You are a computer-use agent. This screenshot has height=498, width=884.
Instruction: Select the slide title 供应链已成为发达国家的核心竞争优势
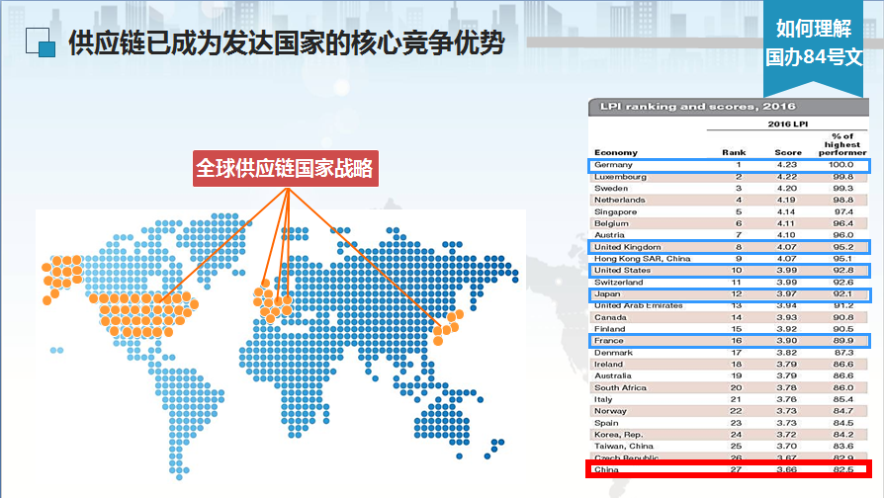point(286,44)
